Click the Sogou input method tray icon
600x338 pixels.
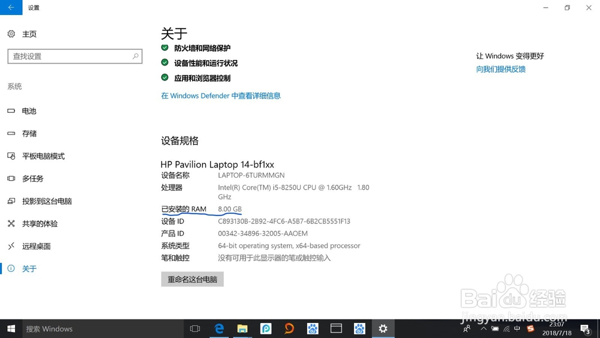pyautogui.click(x=530, y=328)
